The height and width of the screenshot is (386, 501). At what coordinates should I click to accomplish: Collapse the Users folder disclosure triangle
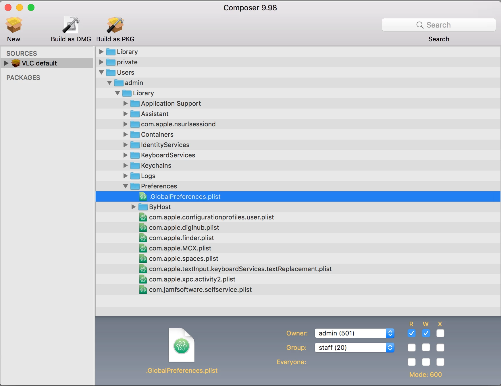101,73
